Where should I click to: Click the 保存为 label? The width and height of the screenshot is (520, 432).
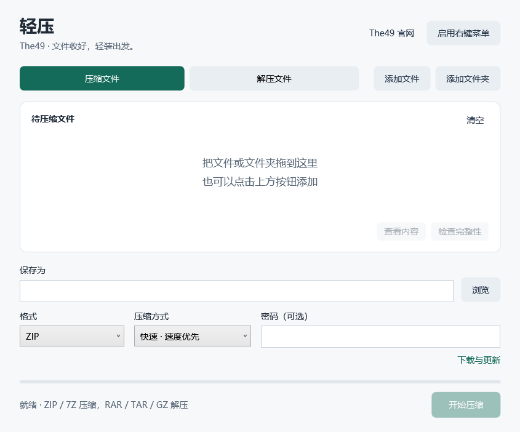tap(33, 270)
